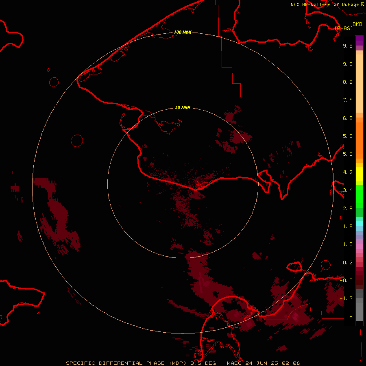Click the 5.8 scale value
Image resolution: width=366 pixels, height=366 pixels.
[x=348, y=136]
